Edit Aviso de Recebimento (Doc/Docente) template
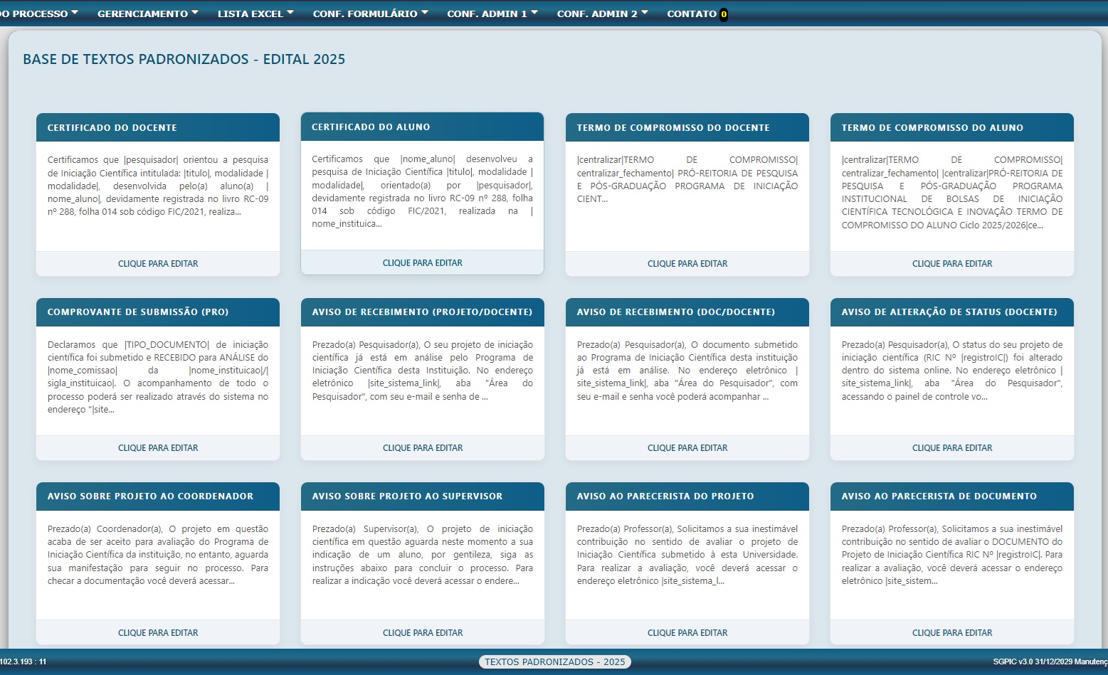The width and height of the screenshot is (1108, 675). (x=687, y=448)
